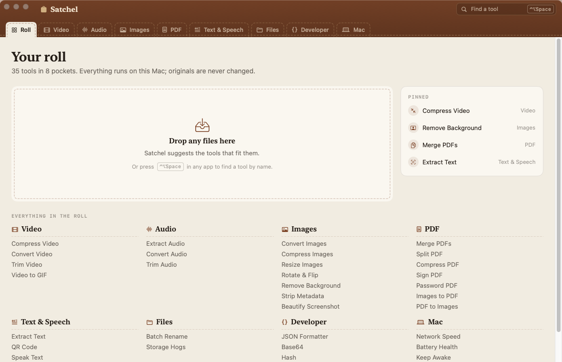Open the Video to GIF tool
Screen dimensions: 562x362
29,275
